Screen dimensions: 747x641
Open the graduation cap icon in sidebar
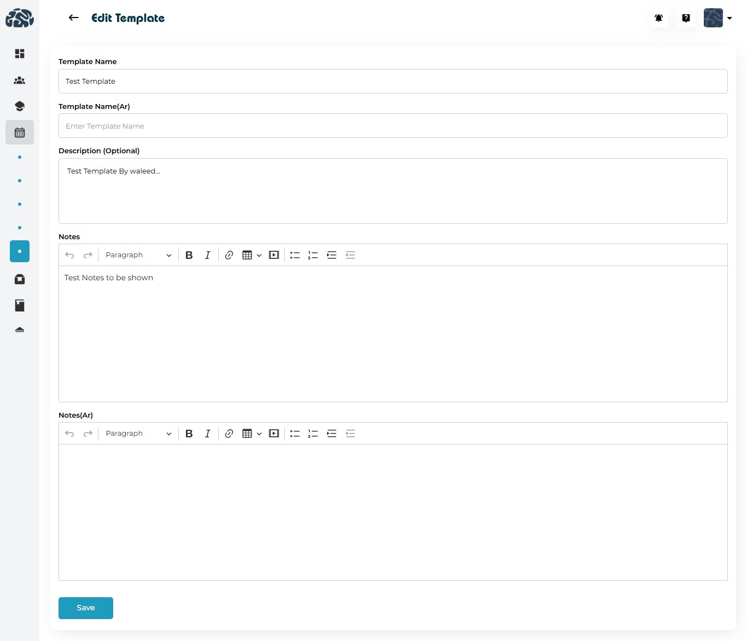pos(20,106)
